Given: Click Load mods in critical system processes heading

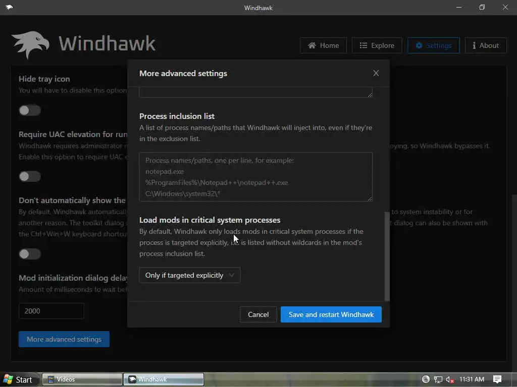Looking at the screenshot, I should 210,220.
